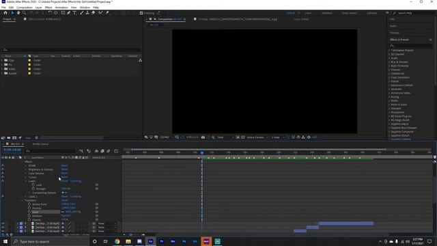437x246 pixels.
Task: Select the Rectangle shape tool
Action: (63, 13)
